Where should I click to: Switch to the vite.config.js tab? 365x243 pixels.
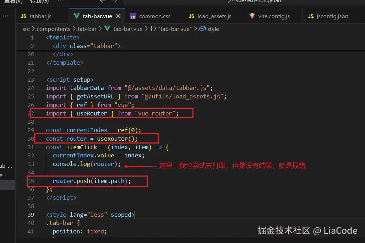coord(273,16)
